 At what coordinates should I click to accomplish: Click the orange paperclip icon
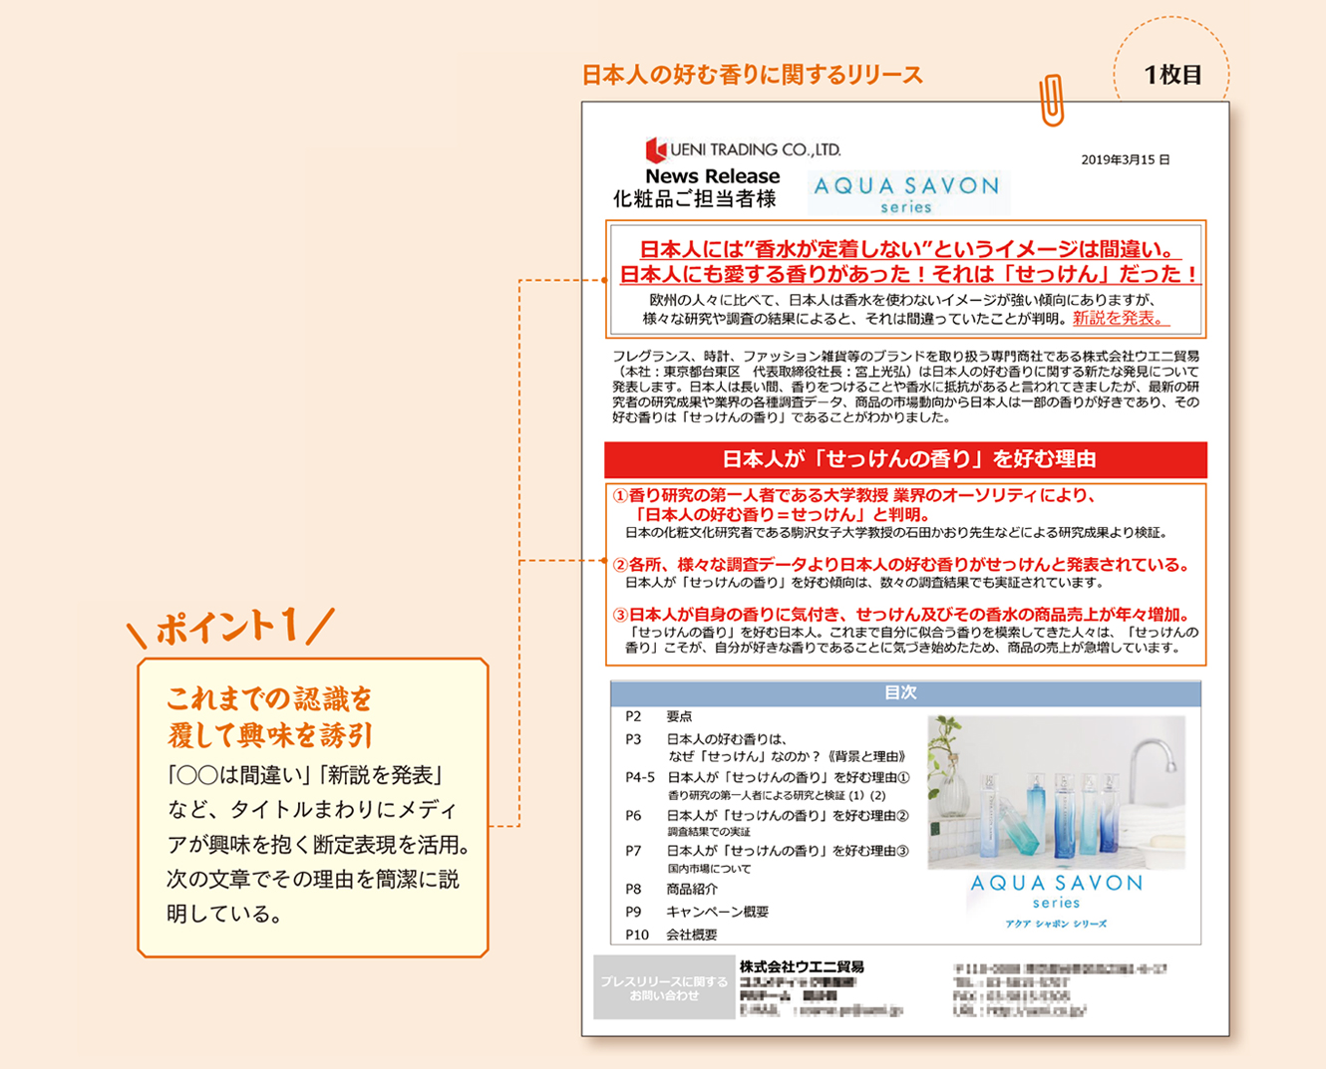(x=1051, y=100)
